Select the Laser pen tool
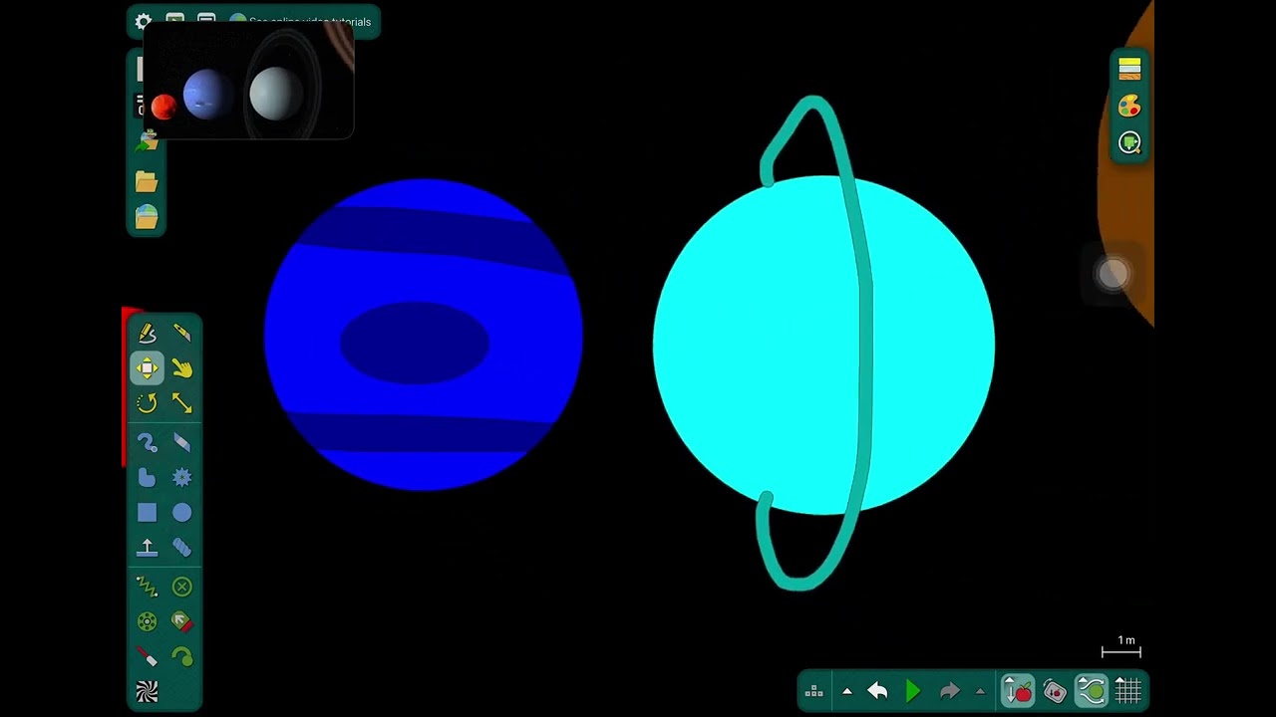This screenshot has height=717, width=1276. point(147,657)
